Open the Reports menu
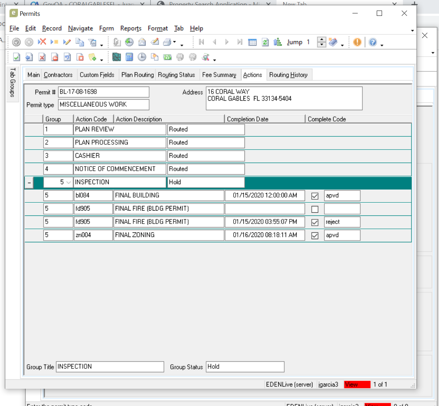Viewport: 439px width, 406px height. (x=131, y=29)
